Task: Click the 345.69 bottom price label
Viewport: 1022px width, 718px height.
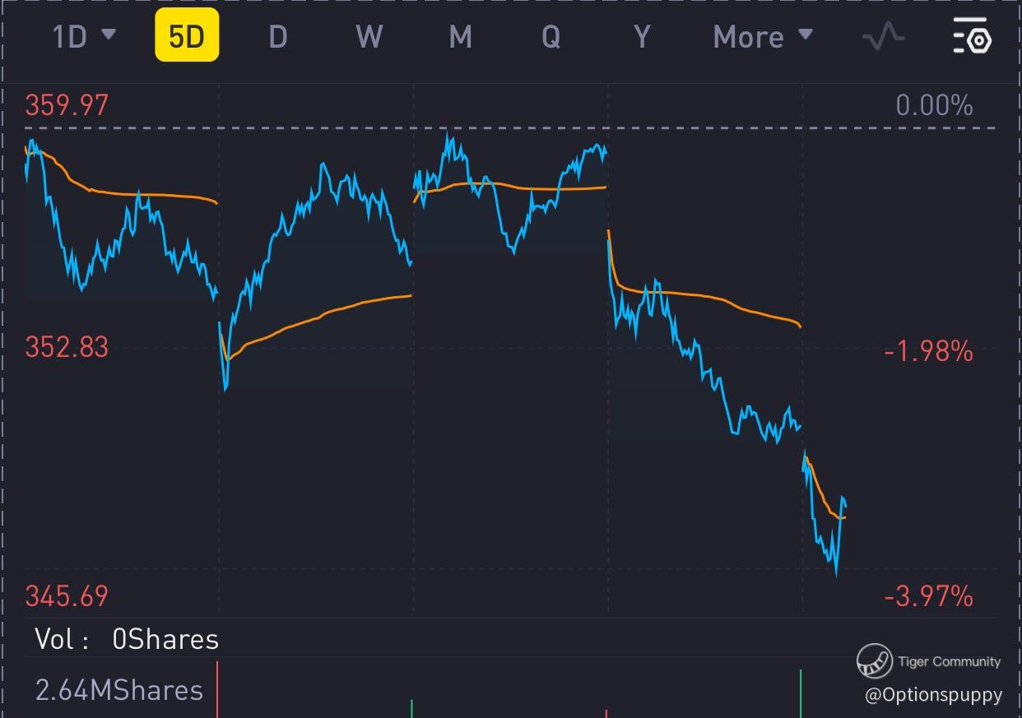Action: tap(67, 596)
